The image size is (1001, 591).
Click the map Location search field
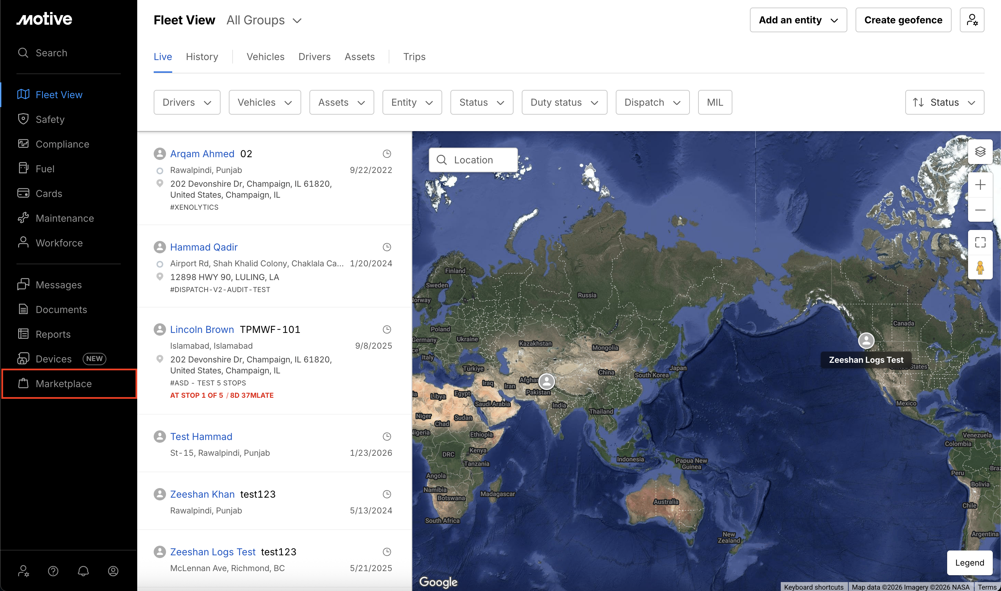tap(473, 160)
